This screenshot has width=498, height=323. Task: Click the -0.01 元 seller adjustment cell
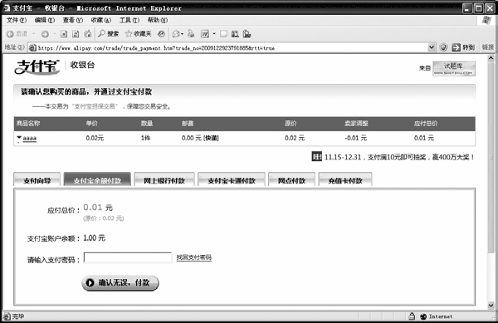point(356,138)
